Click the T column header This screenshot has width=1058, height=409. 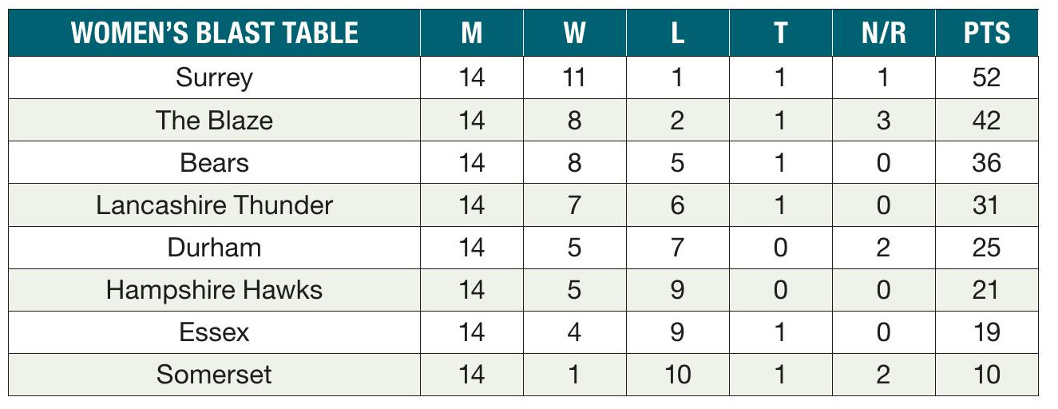(780, 34)
